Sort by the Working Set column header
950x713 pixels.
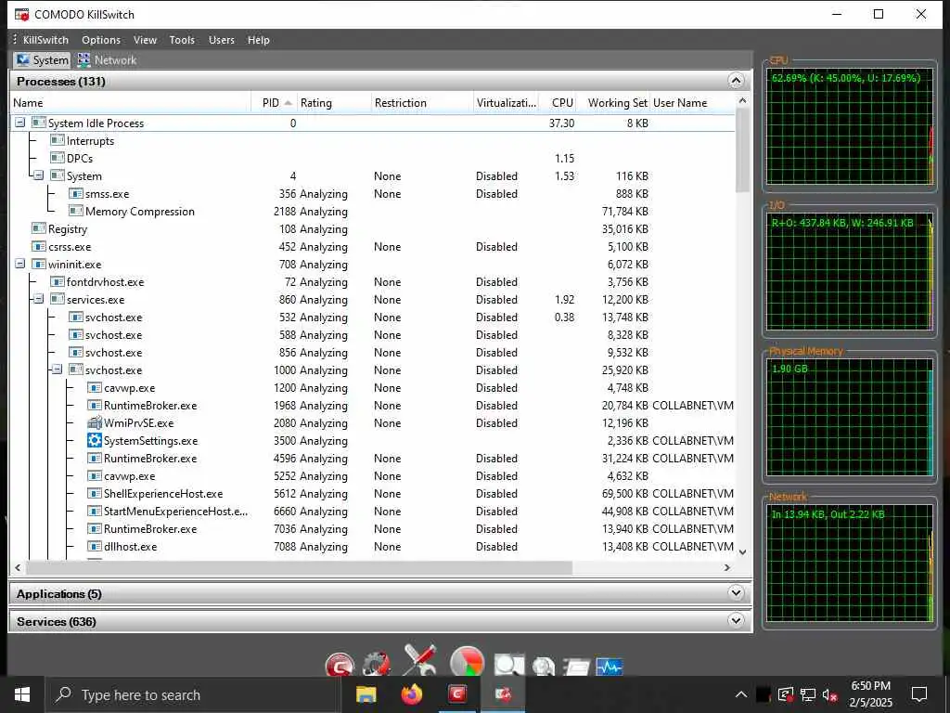pyautogui.click(x=615, y=103)
